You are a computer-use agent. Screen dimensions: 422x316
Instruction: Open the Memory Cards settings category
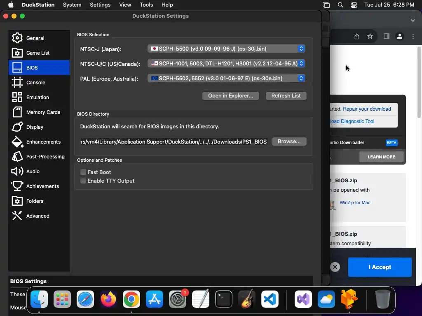pos(39,112)
